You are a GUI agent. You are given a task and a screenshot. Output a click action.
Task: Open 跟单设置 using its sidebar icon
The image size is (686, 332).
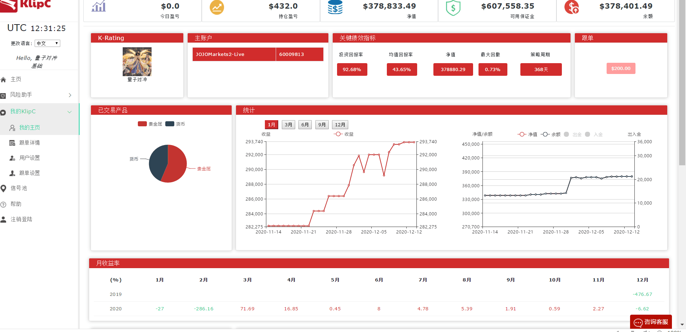[12, 173]
